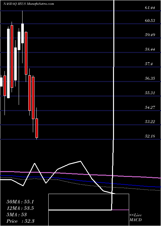Image resolution: width=161 pixels, height=226 pixels.
Task: Click the last red candle near 52.18
Action: [x=37, y=128]
